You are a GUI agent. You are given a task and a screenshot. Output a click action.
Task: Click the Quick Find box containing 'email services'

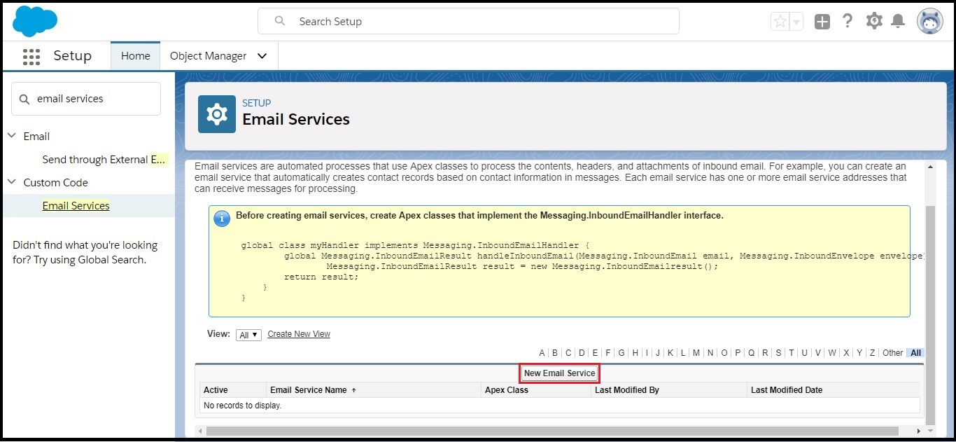(x=86, y=99)
